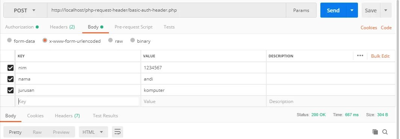Uncheck the nama parameter checkbox

pyautogui.click(x=11, y=79)
